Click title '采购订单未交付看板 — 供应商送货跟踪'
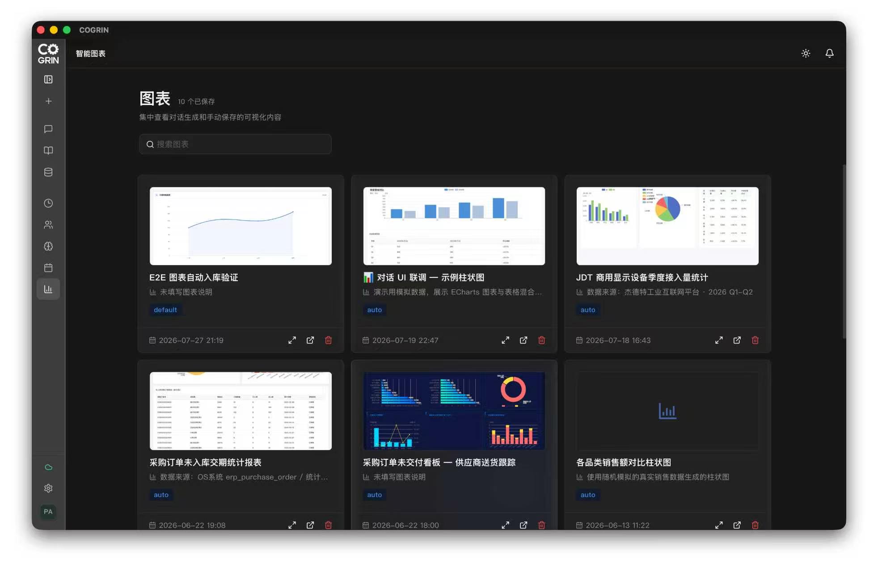878x572 pixels. (x=439, y=463)
